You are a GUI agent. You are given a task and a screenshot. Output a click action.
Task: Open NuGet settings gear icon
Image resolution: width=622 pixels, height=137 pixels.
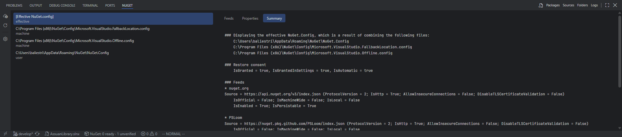coord(5,39)
